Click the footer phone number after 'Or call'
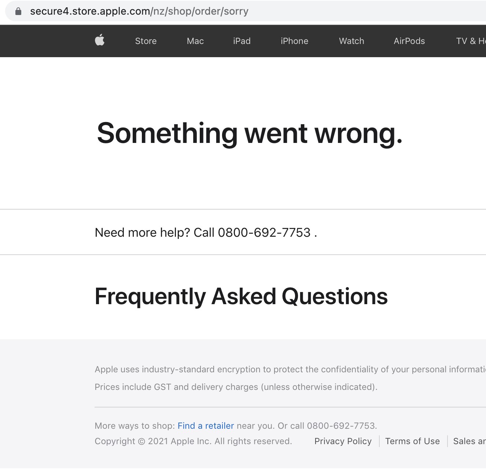This screenshot has height=472, width=486. 341,426
